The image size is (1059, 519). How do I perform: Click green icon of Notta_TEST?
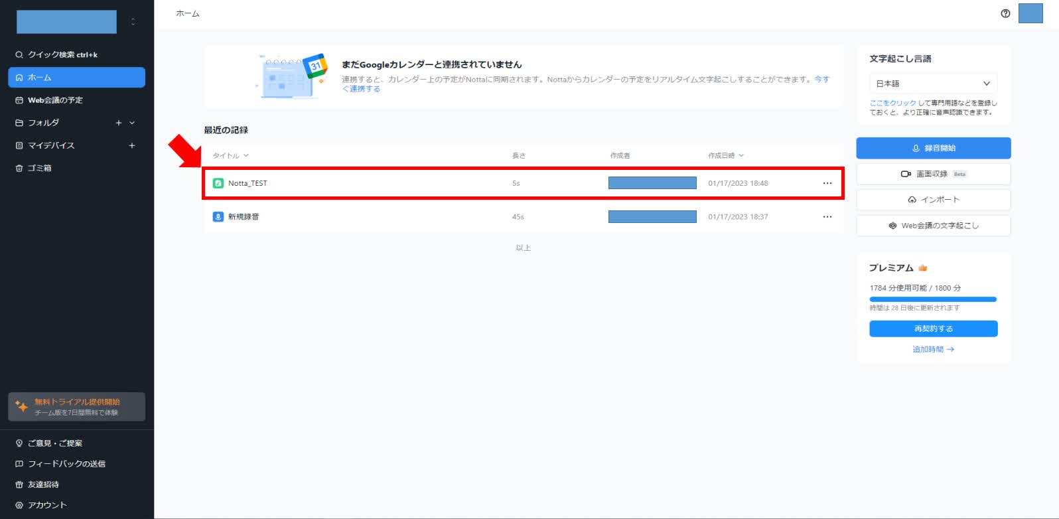tap(218, 183)
